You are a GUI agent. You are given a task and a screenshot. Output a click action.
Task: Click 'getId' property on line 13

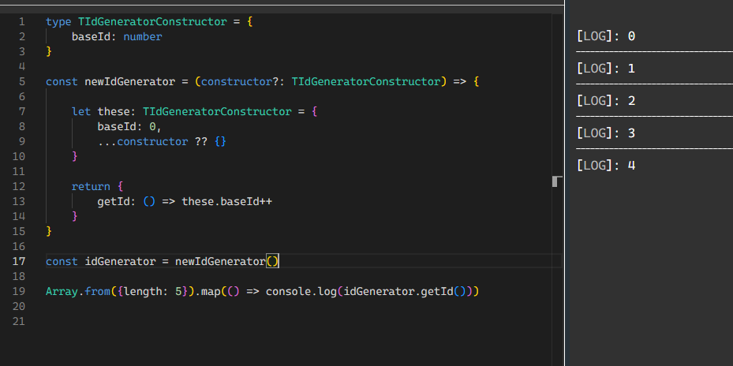pyautogui.click(x=113, y=201)
